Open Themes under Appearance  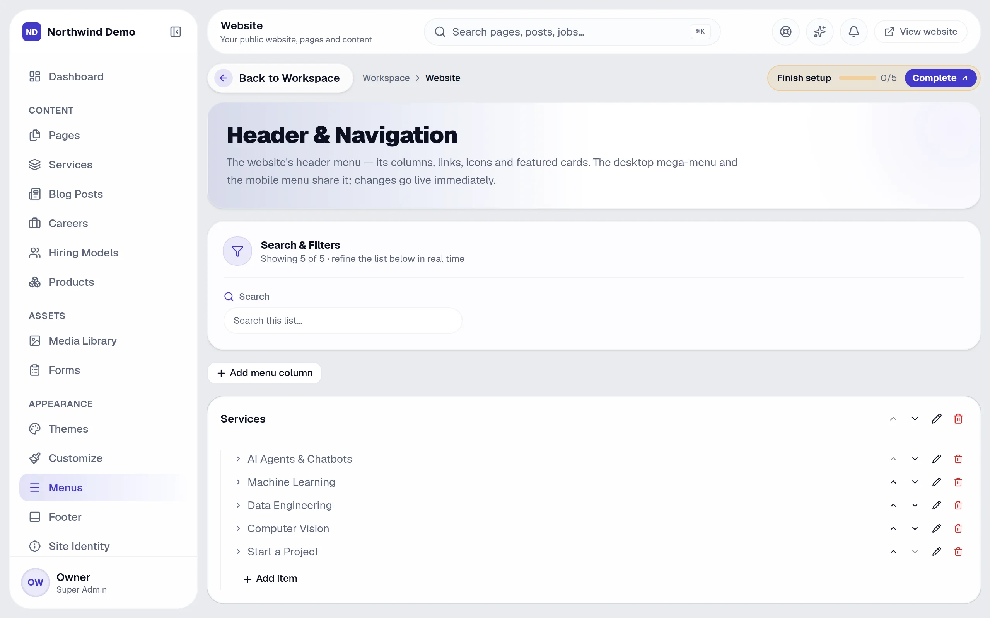click(x=104, y=429)
